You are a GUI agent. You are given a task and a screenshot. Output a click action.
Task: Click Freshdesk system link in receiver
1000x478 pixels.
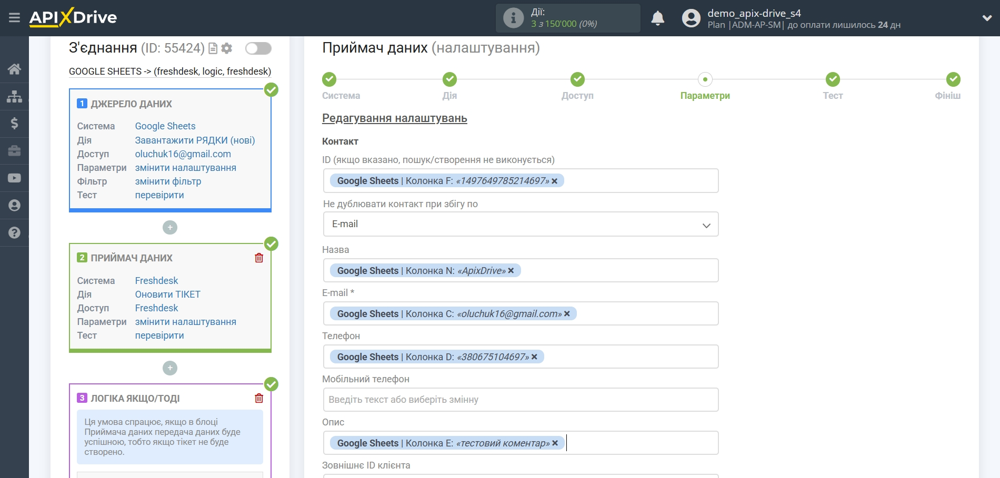156,281
